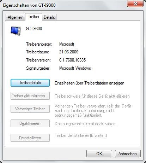The width and height of the screenshot is (146, 163).
Task: Click the Treiberanbieter value Microsoft
Action: [x=67, y=44]
